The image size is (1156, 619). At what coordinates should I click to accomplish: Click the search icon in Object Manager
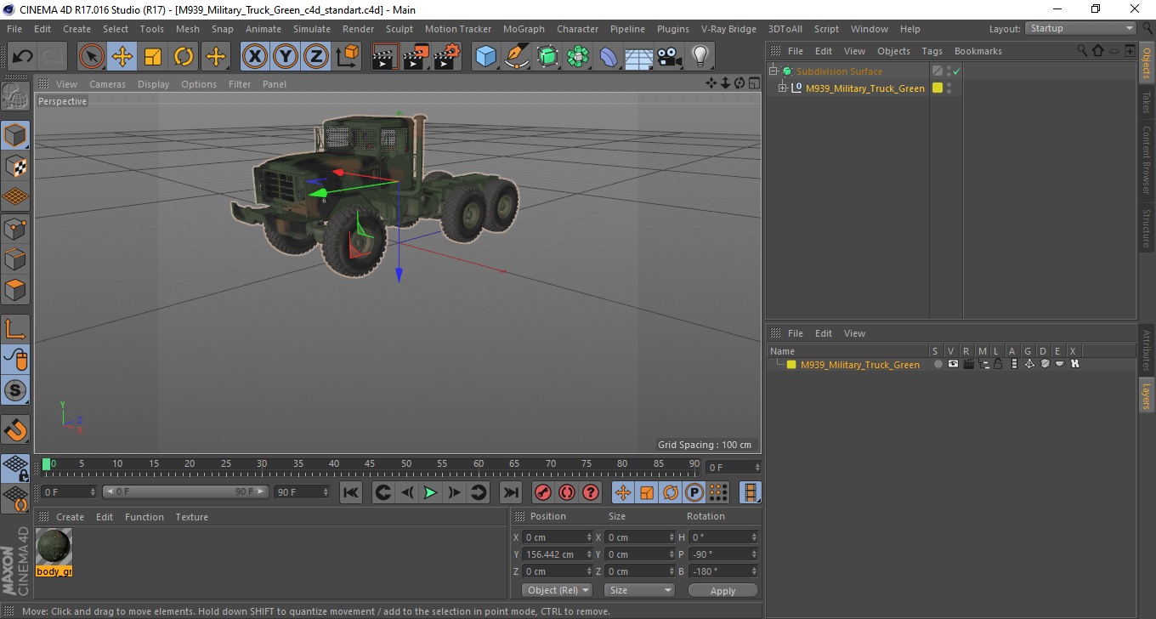[x=1082, y=51]
